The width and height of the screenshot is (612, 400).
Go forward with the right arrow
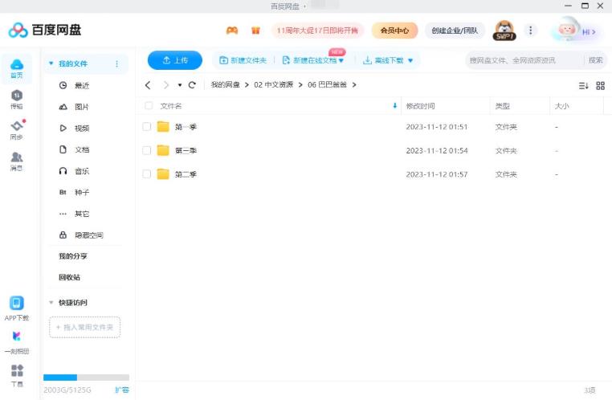pyautogui.click(x=166, y=85)
